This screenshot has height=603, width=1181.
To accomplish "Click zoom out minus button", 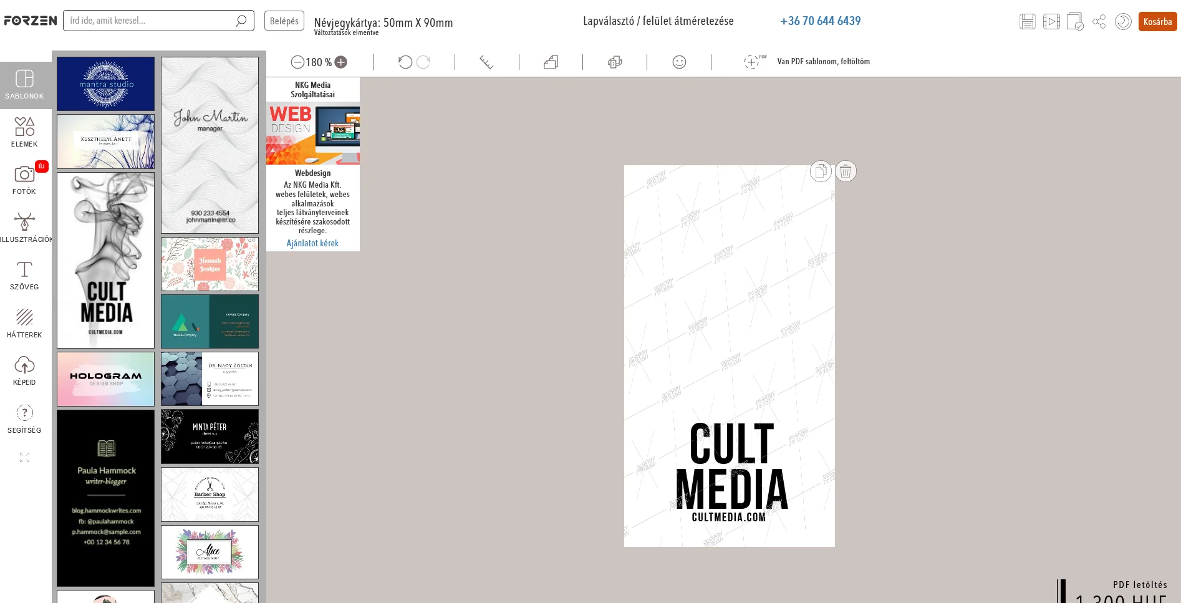I will (x=297, y=62).
